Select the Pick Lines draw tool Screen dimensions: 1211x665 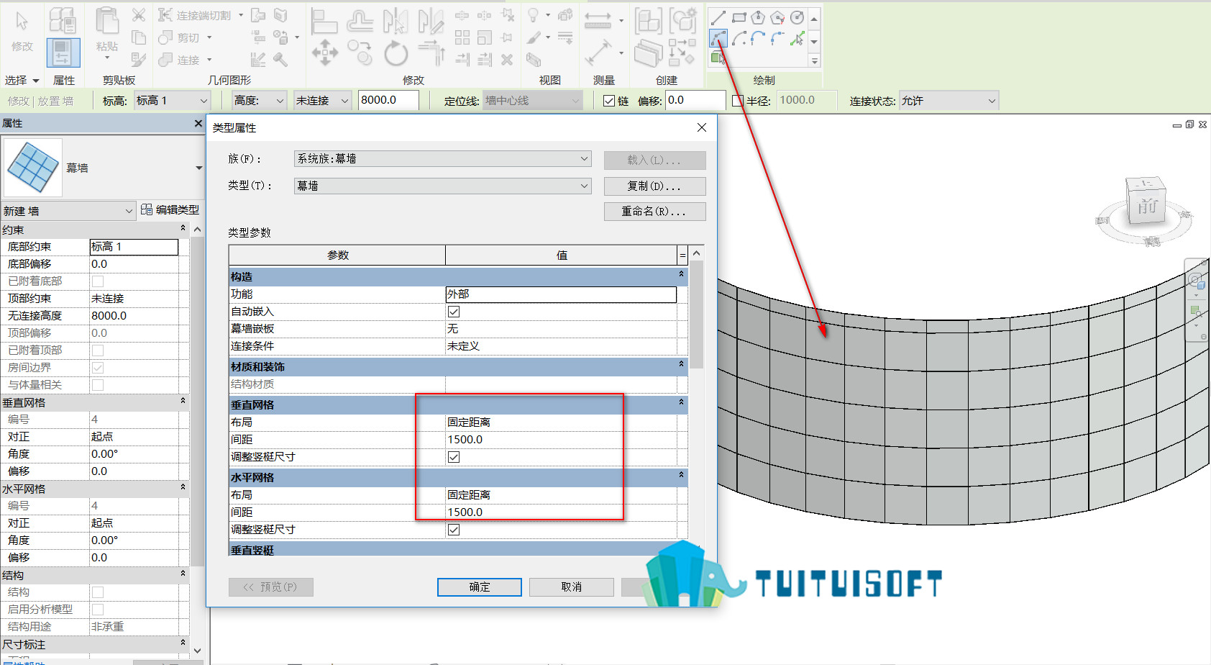797,39
